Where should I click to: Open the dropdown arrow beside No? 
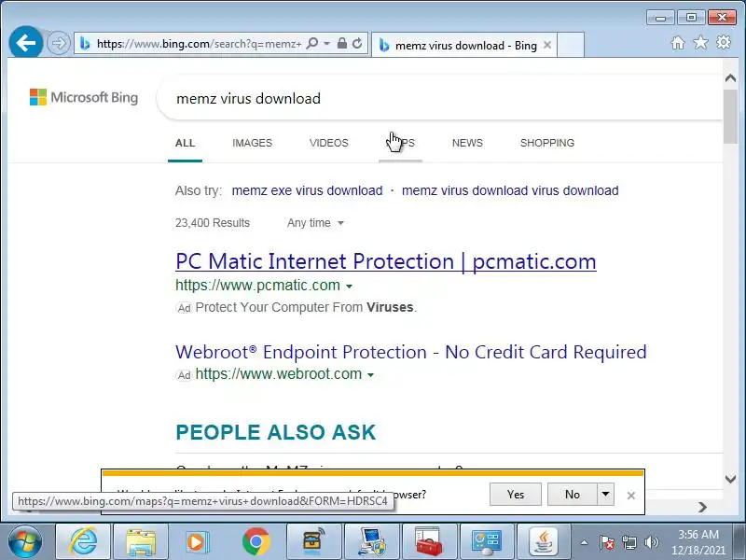605,495
